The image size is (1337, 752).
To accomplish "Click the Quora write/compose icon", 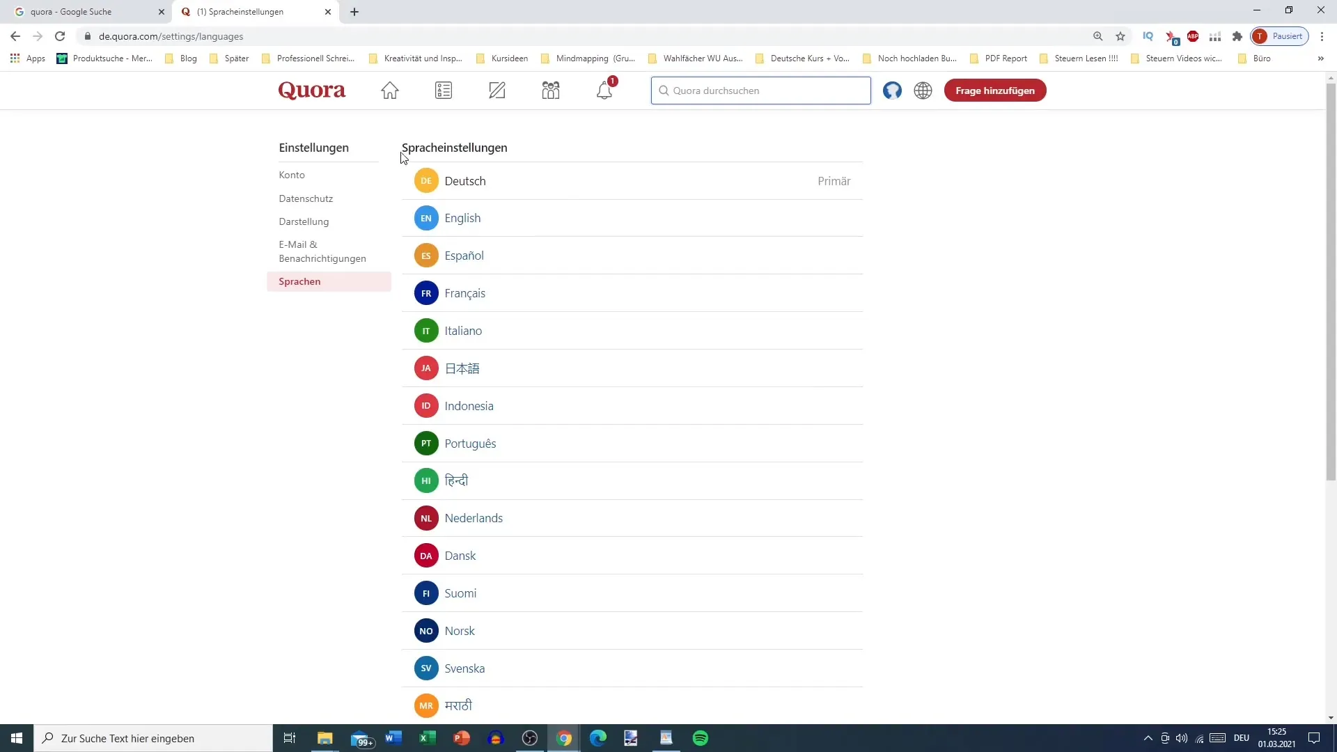I will coord(497,90).
